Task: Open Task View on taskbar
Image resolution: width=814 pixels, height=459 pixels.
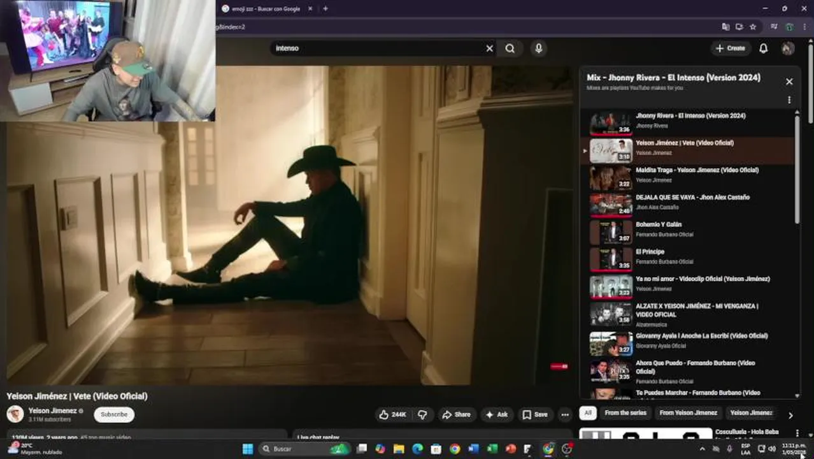Action: [x=362, y=449]
